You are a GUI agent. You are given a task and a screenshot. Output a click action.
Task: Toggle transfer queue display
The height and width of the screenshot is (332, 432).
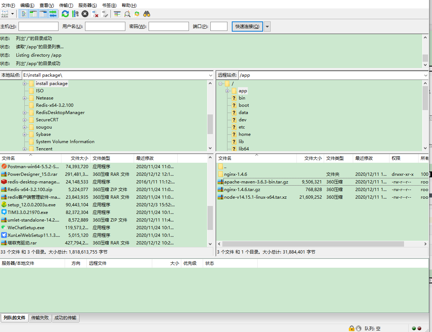[53, 14]
